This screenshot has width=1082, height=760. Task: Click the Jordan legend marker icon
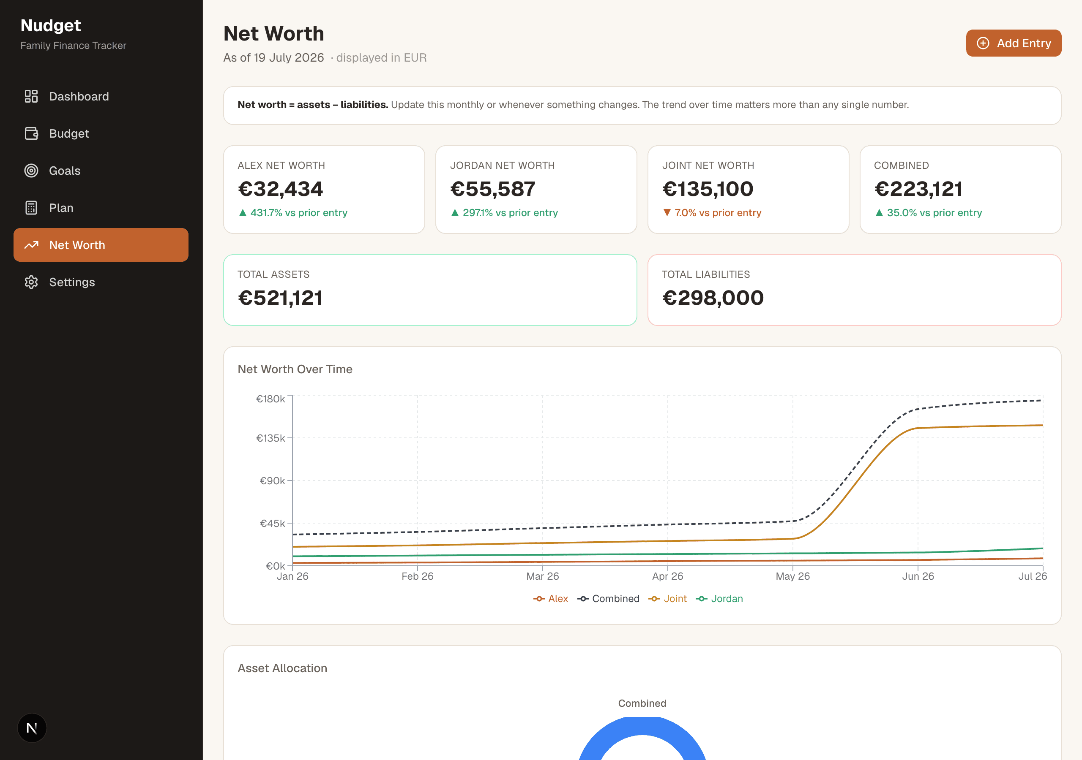(x=701, y=599)
